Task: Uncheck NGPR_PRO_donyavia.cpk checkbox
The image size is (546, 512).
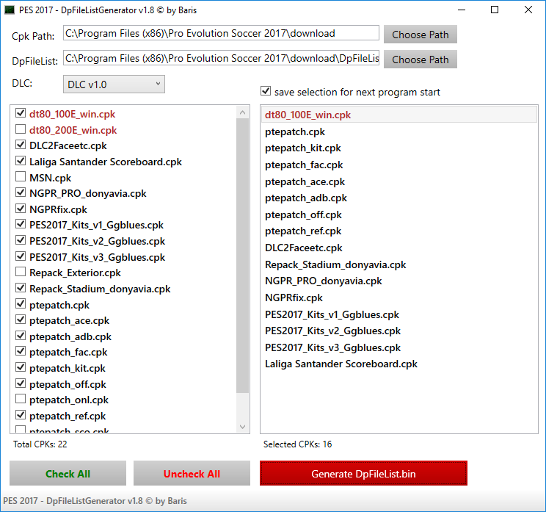Action: (21, 192)
